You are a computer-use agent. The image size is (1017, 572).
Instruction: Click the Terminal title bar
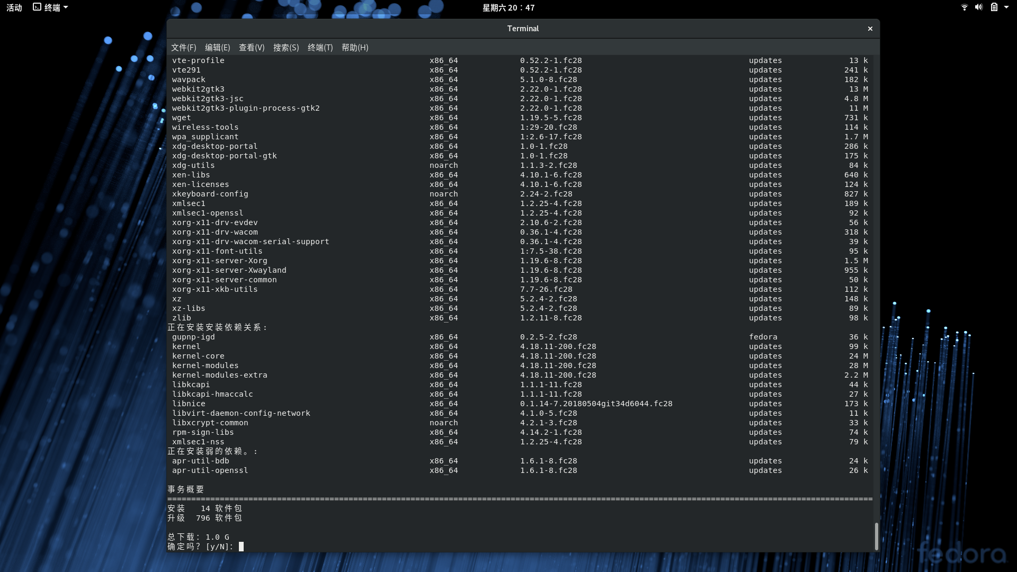(522, 29)
